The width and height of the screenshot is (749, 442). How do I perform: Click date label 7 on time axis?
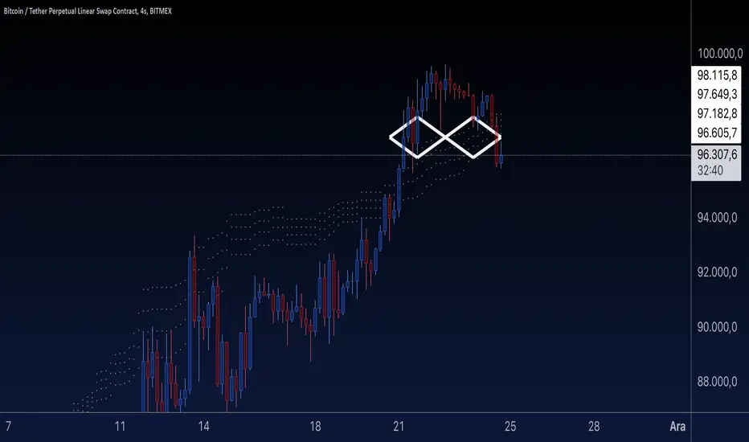[x=8, y=426]
